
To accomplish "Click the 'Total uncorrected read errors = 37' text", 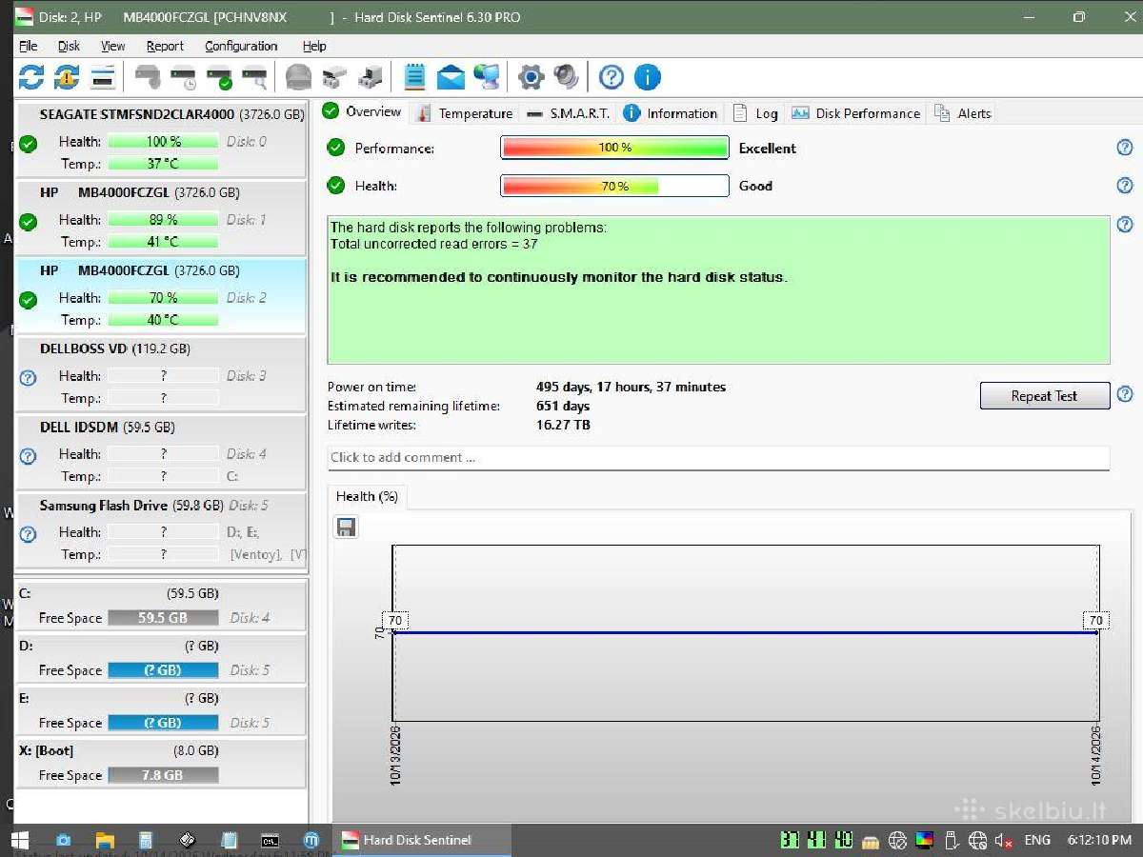I will click(x=434, y=244).
